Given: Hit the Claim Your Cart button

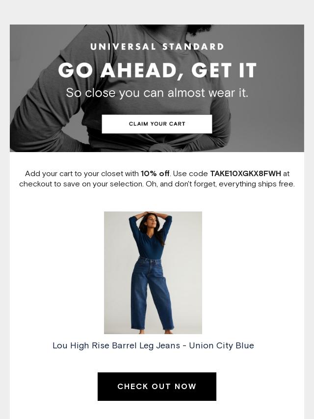Looking at the screenshot, I should [157, 124].
